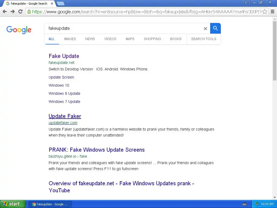
Task: Click the blue magnifier search button
Action: (x=215, y=28)
